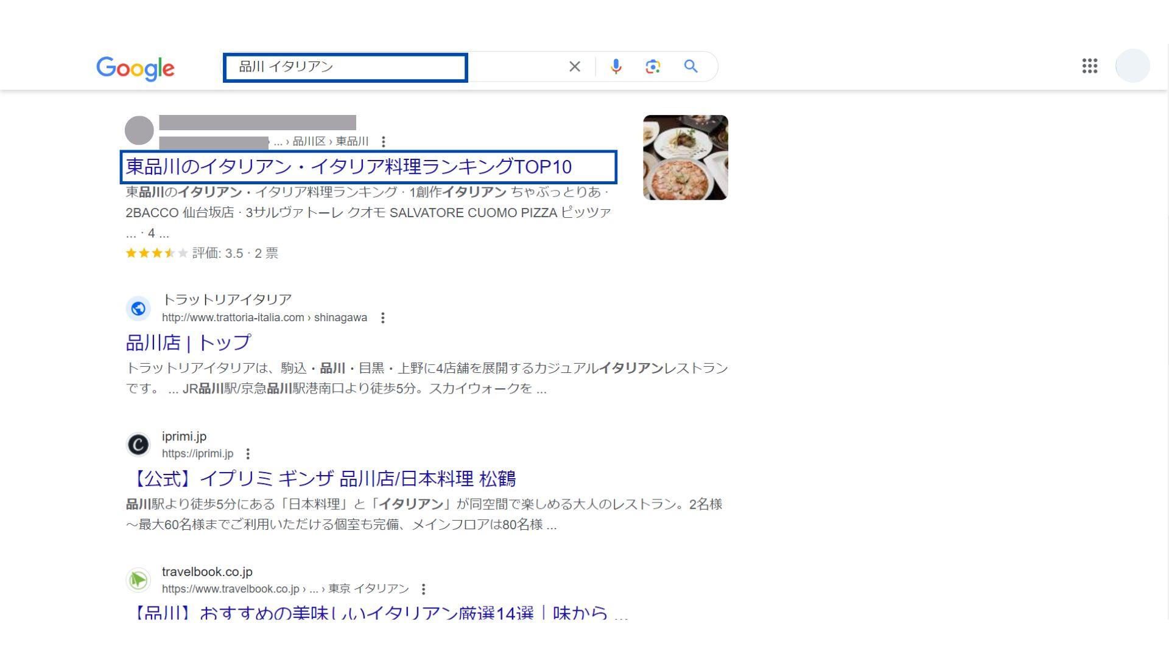Click the pizza dish thumbnail
This screenshot has height=657, width=1169.
pos(686,157)
